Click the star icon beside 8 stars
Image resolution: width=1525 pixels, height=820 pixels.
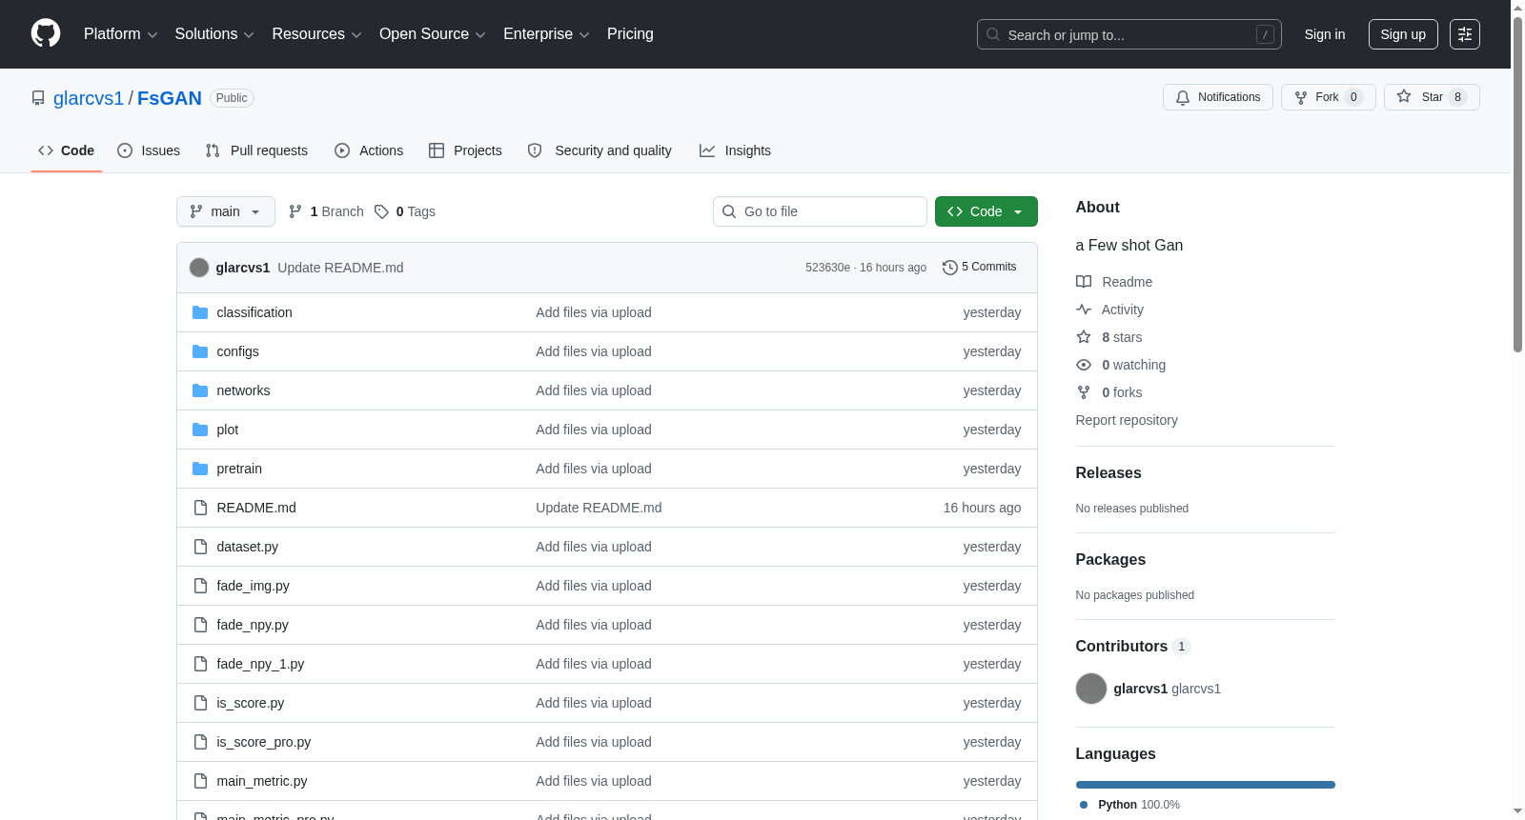[x=1084, y=337]
